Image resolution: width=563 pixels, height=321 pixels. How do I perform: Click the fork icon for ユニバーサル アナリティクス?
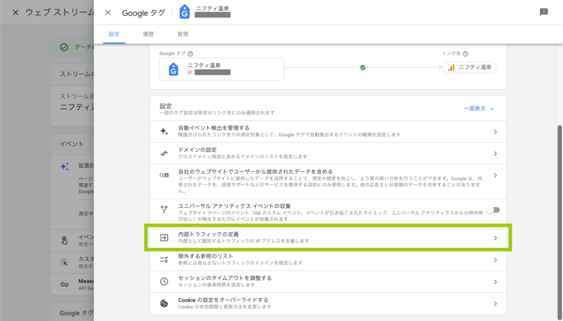164,209
